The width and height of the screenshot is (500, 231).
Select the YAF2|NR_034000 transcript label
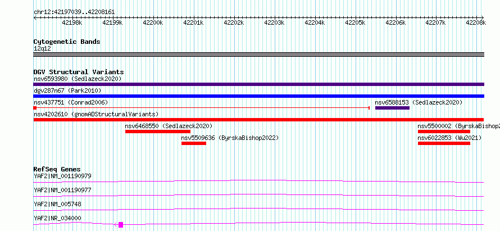57,218
